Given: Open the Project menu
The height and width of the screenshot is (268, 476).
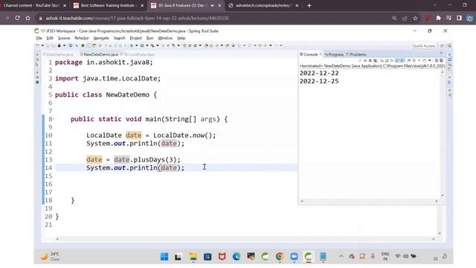Looking at the screenshot, I should point(135,38).
